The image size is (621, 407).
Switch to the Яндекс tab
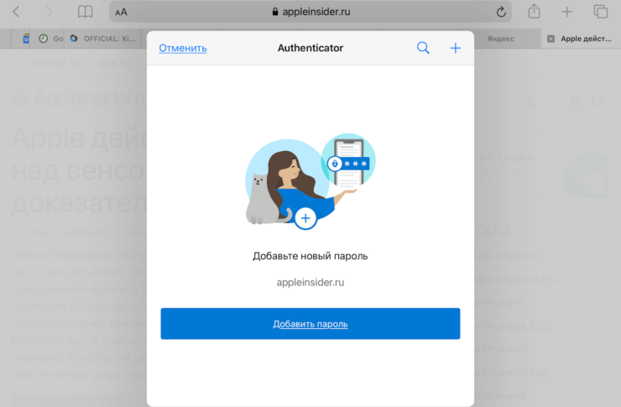[501, 39]
